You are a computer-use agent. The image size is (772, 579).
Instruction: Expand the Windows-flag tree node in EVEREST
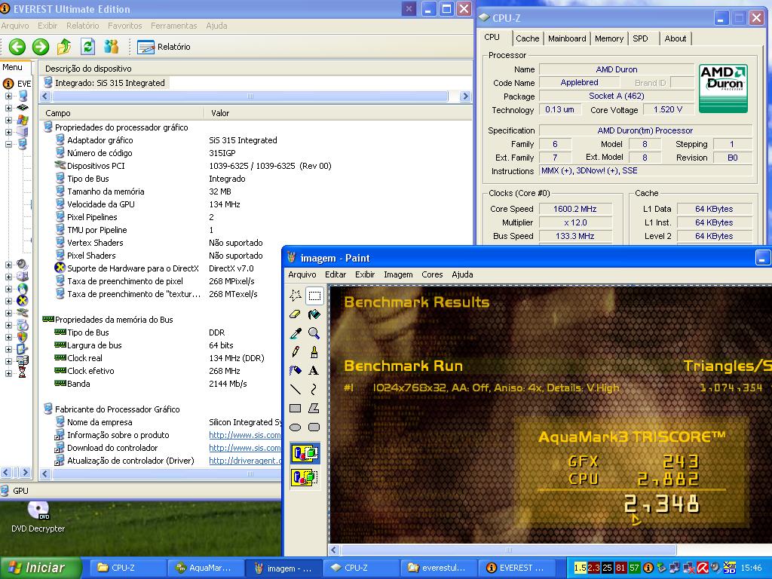8,120
